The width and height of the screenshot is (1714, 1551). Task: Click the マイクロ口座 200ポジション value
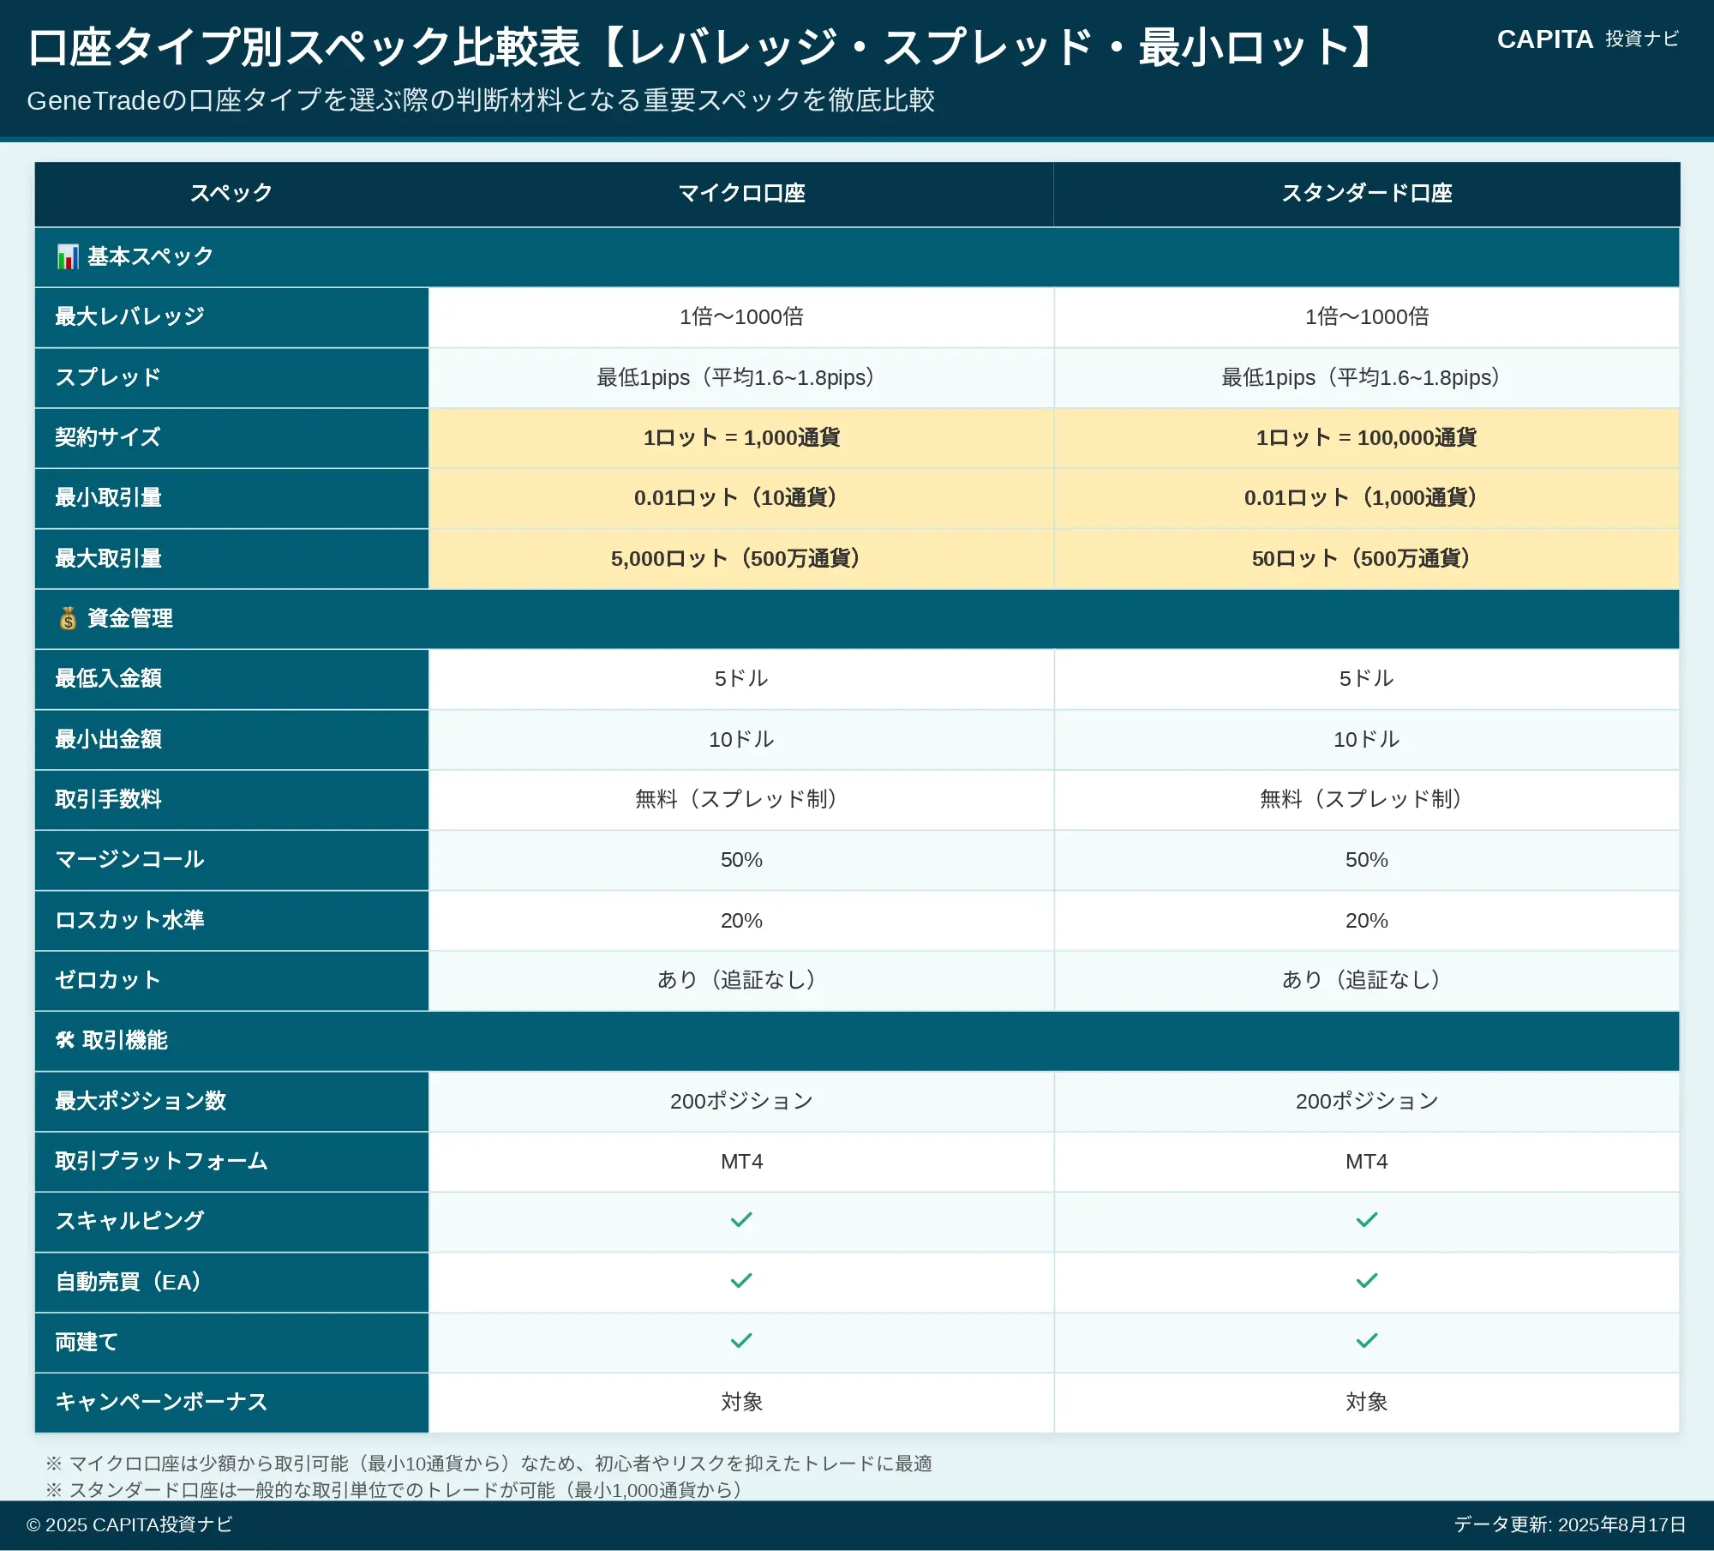pyautogui.click(x=741, y=1102)
